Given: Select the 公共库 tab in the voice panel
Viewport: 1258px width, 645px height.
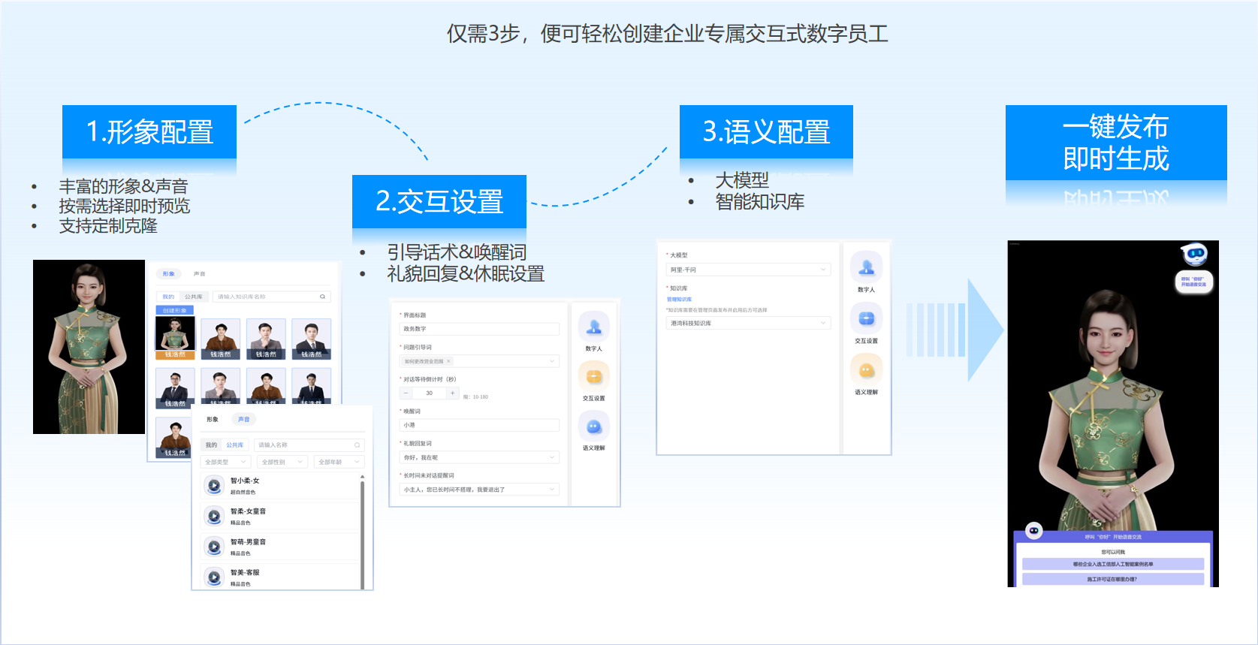Looking at the screenshot, I should [x=235, y=445].
